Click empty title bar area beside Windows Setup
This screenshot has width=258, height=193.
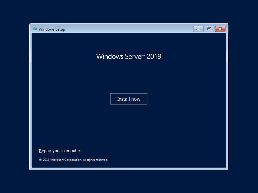coord(129,29)
